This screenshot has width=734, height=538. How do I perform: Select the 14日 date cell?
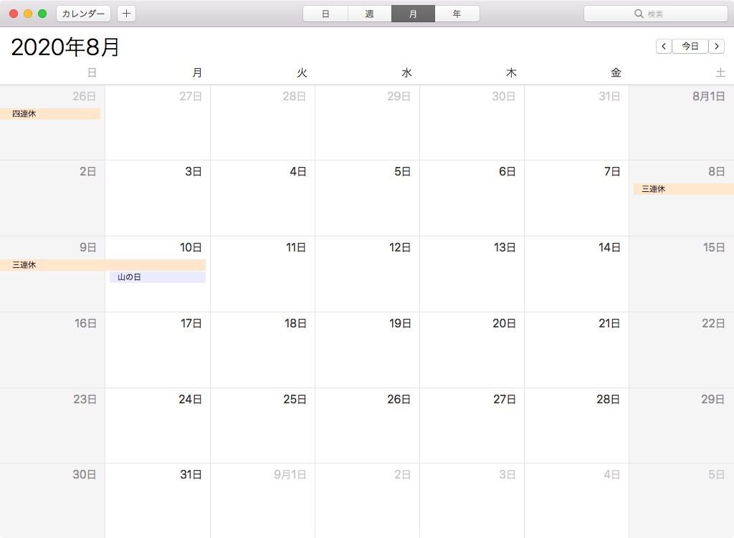[x=577, y=274]
